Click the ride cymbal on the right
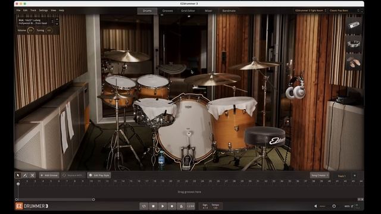 (x=254, y=65)
